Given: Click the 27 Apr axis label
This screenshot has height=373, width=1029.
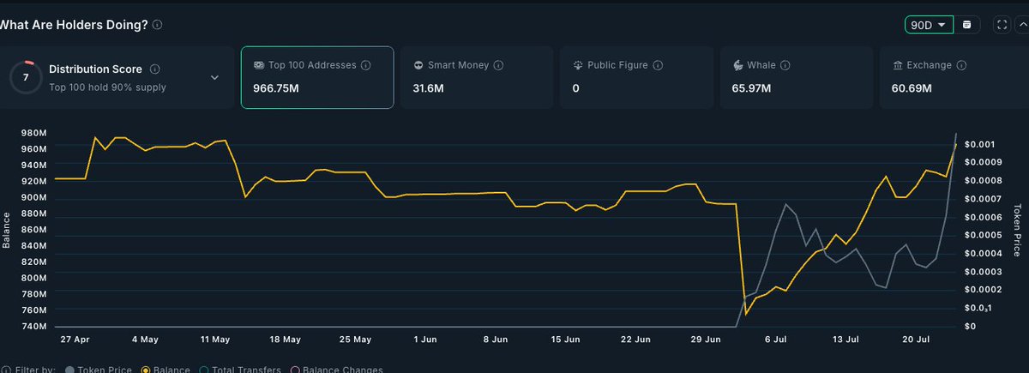Looking at the screenshot, I should click(x=75, y=339).
